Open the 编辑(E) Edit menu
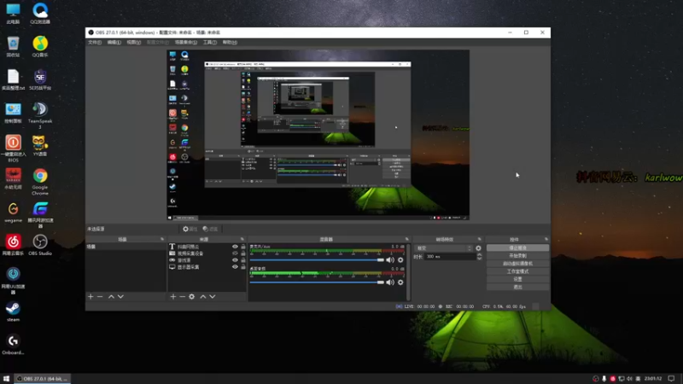 tap(114, 42)
